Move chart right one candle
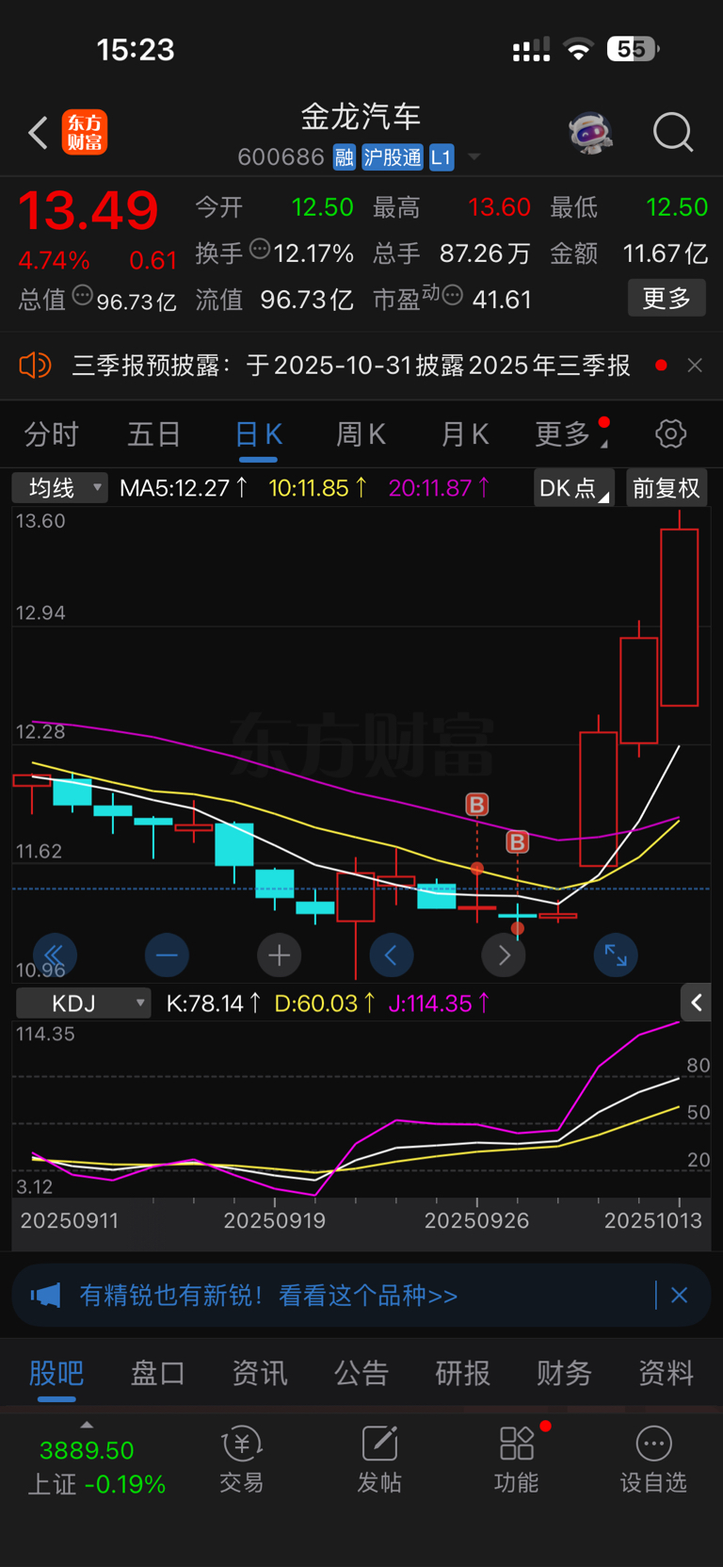The image size is (723, 1567). pyautogui.click(x=504, y=955)
